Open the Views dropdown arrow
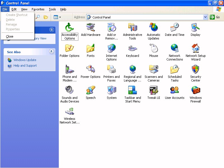Screen dimensions: 224x168 60,17
